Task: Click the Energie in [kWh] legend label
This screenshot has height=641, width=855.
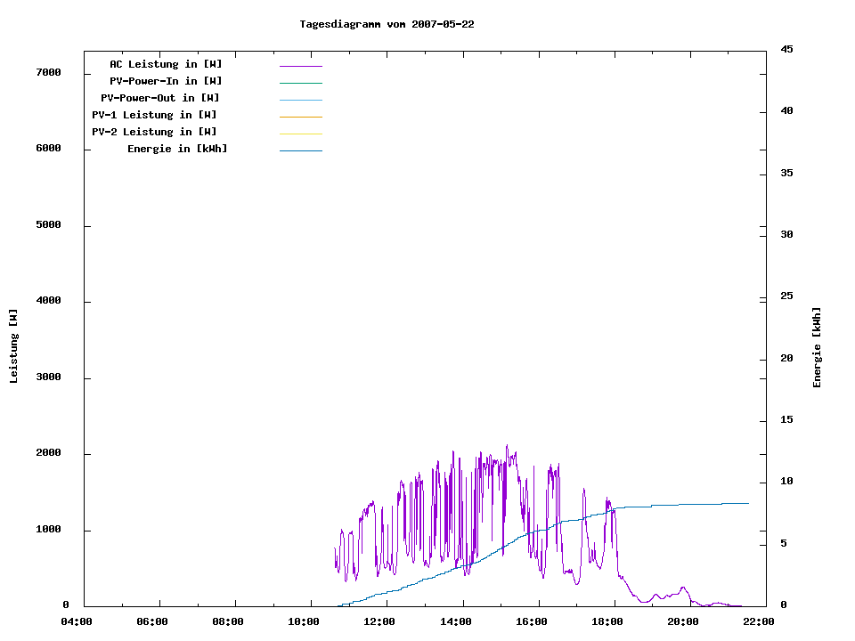Action: pyautogui.click(x=177, y=149)
